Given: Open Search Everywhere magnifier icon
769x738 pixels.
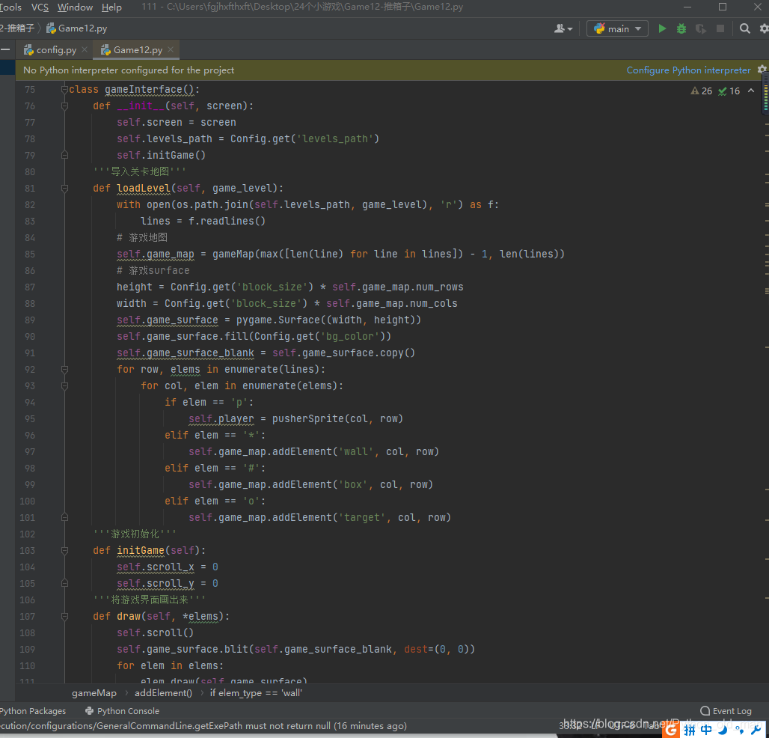Looking at the screenshot, I should (744, 28).
